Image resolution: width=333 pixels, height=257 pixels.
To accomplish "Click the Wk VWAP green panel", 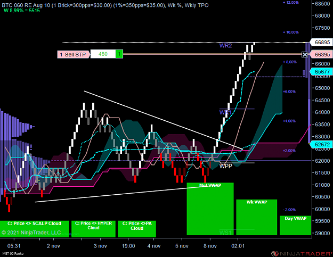I will pos(257,217).
